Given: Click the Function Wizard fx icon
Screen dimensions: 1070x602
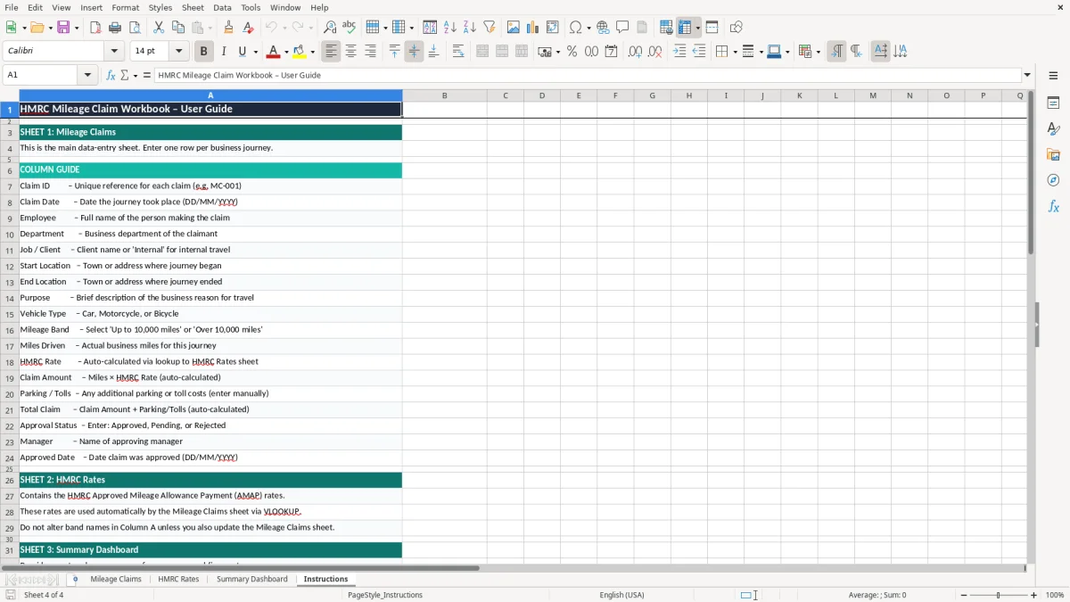Looking at the screenshot, I should 111,75.
